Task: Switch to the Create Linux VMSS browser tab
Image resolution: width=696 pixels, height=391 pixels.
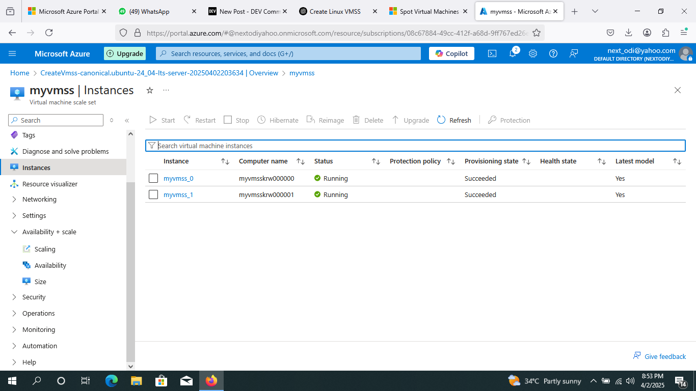Action: tap(336, 11)
